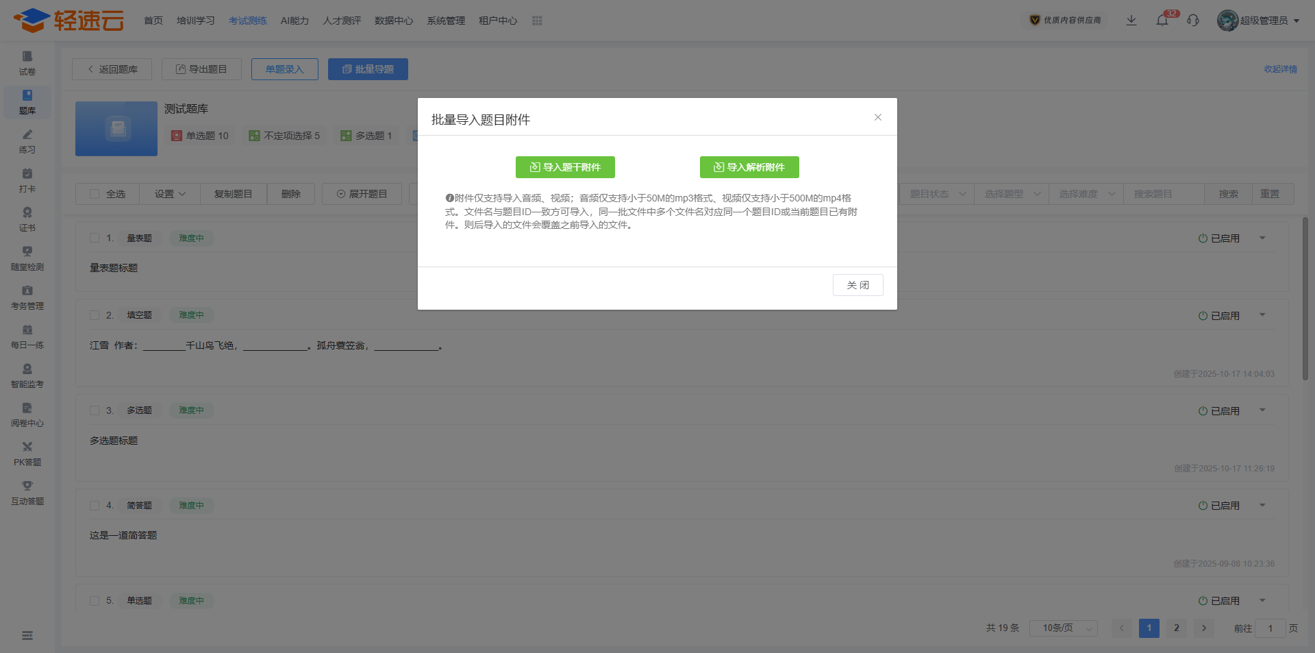Close the dialog with 关闭 button
Viewport: 1315px width, 653px height.
pos(857,285)
